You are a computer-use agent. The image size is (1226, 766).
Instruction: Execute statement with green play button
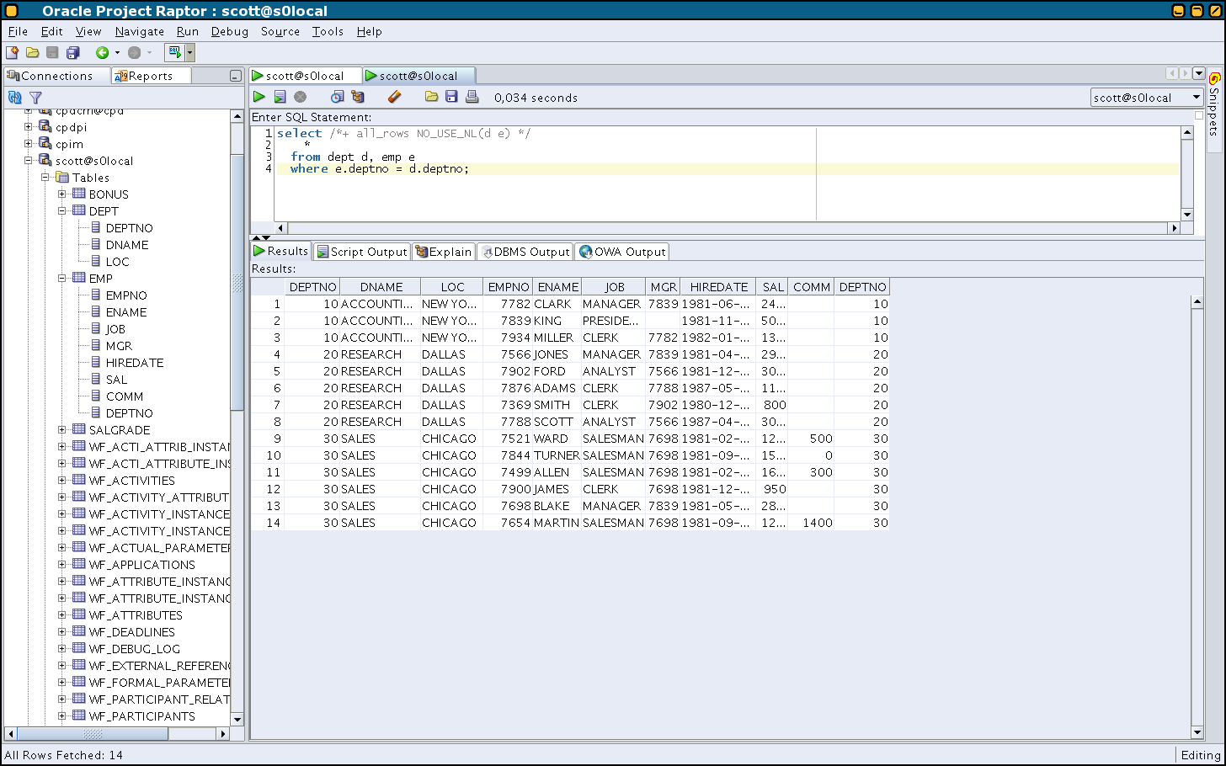coord(259,97)
